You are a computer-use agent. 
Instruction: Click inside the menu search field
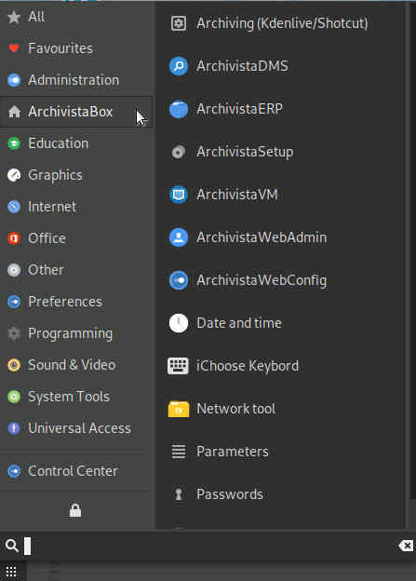click(208, 546)
